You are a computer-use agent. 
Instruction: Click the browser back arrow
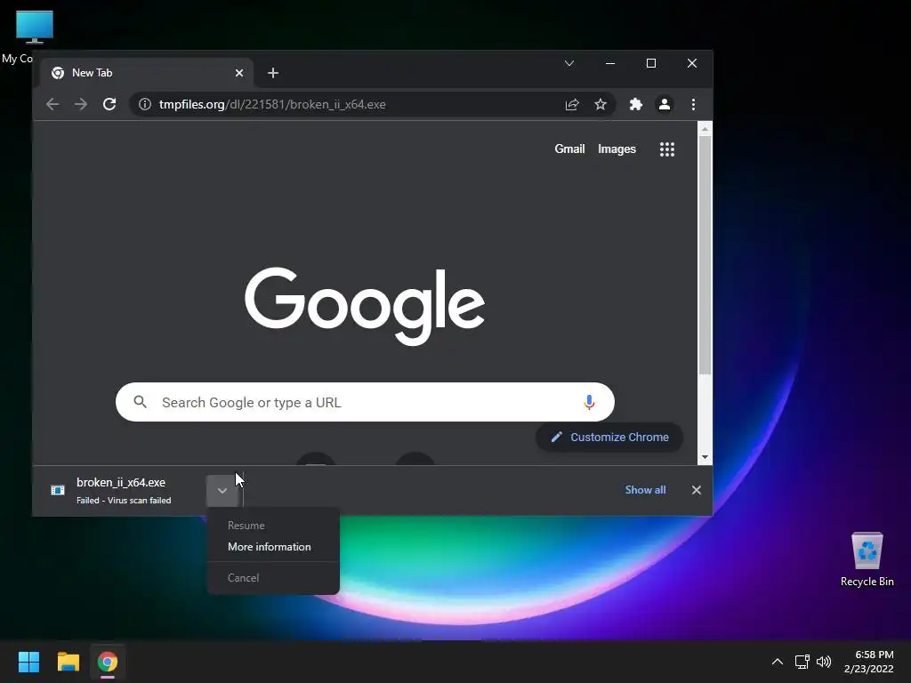pos(52,105)
